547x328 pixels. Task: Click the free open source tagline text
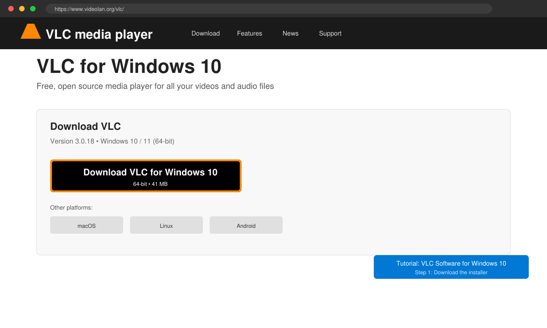tap(155, 86)
